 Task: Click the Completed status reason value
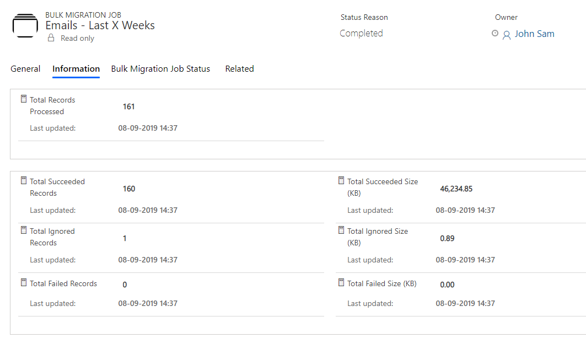coord(361,33)
